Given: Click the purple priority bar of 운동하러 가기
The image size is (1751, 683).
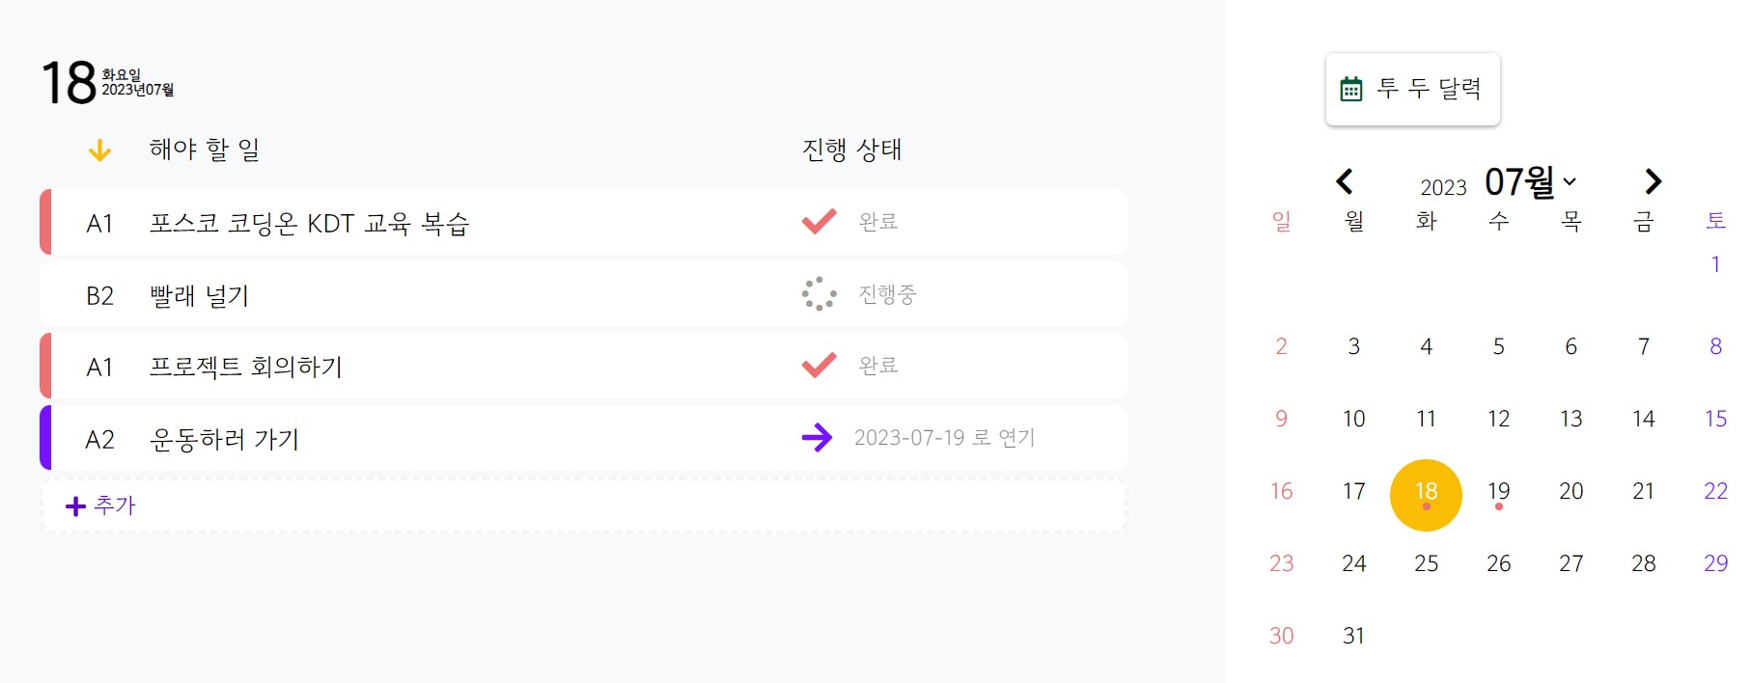Looking at the screenshot, I should (45, 438).
